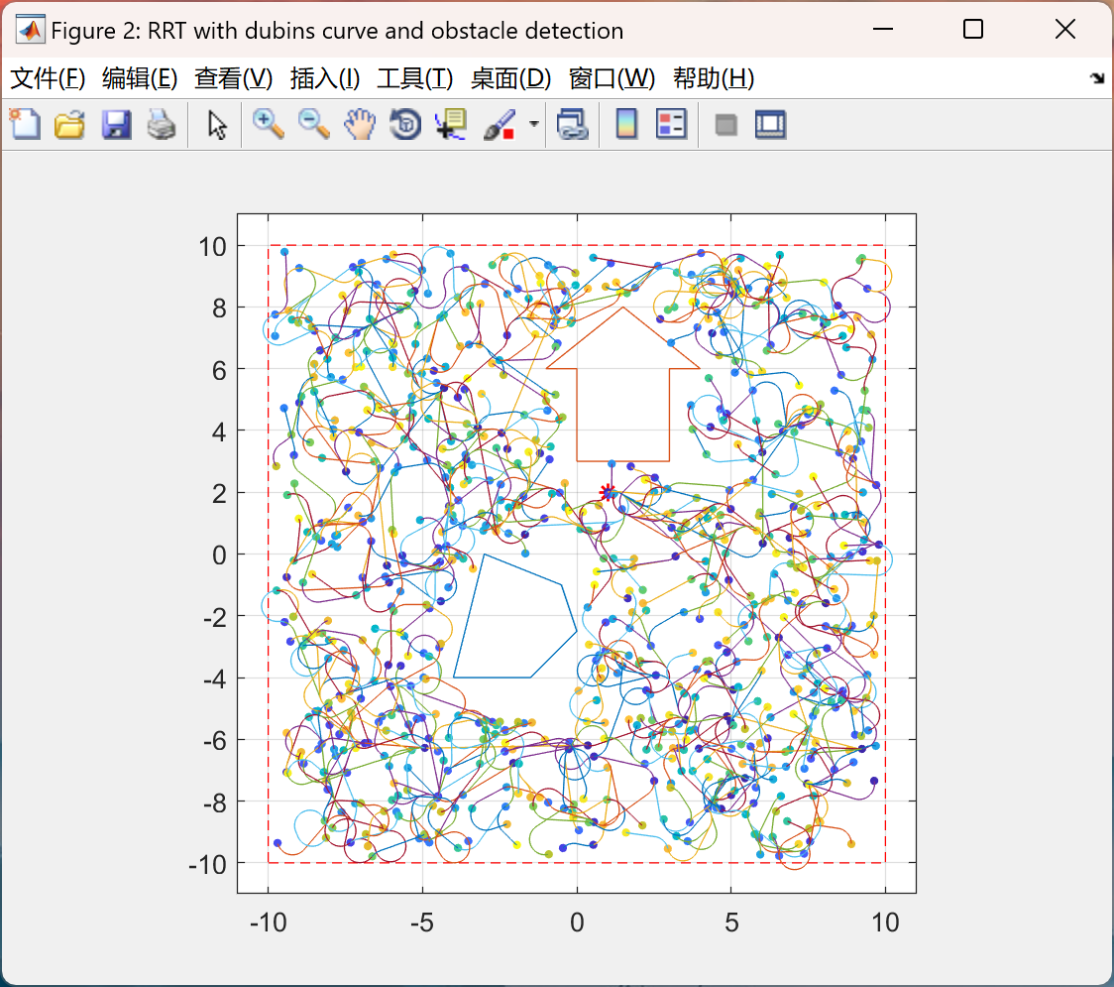The image size is (1114, 987).
Task: Click the y-axis tick label -6
Action: pyautogui.click(x=214, y=742)
